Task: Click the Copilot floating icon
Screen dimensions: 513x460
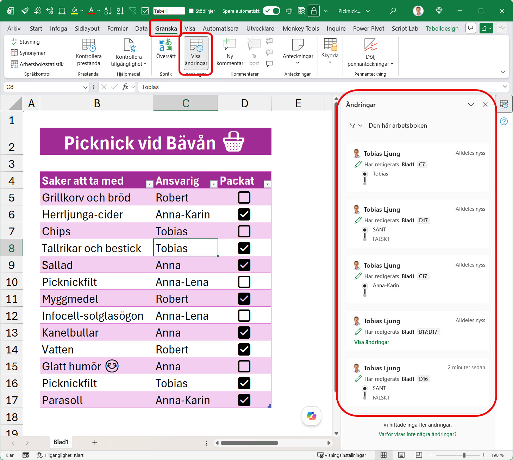Action: (312, 416)
